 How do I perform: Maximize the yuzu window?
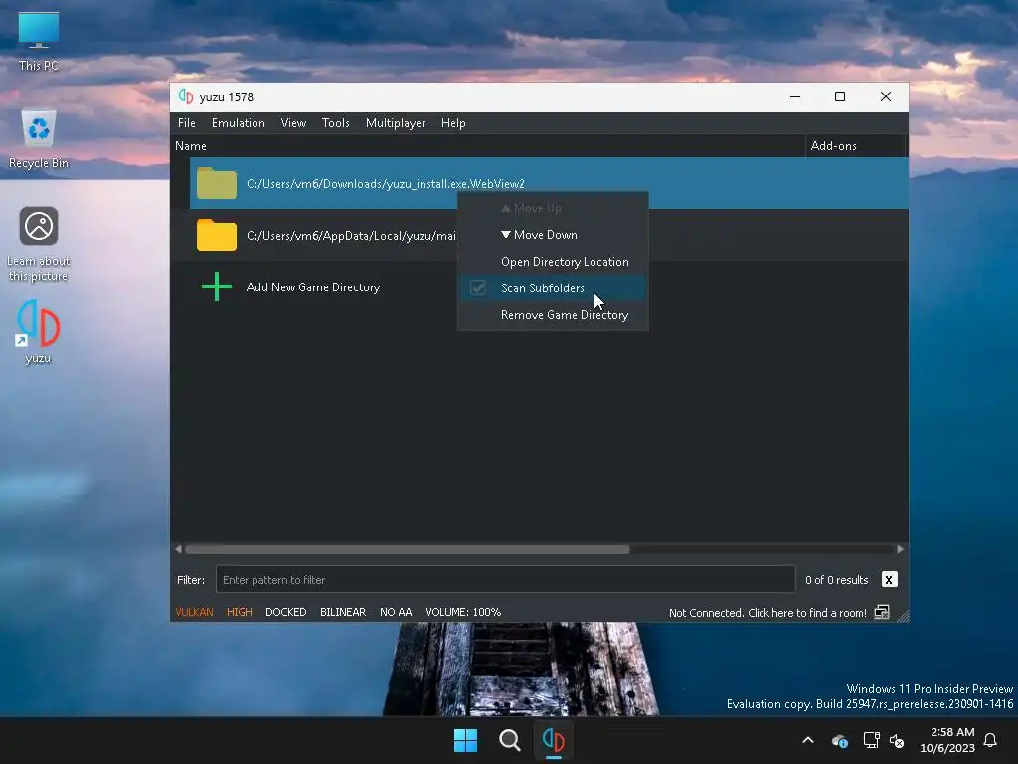pyautogui.click(x=839, y=96)
